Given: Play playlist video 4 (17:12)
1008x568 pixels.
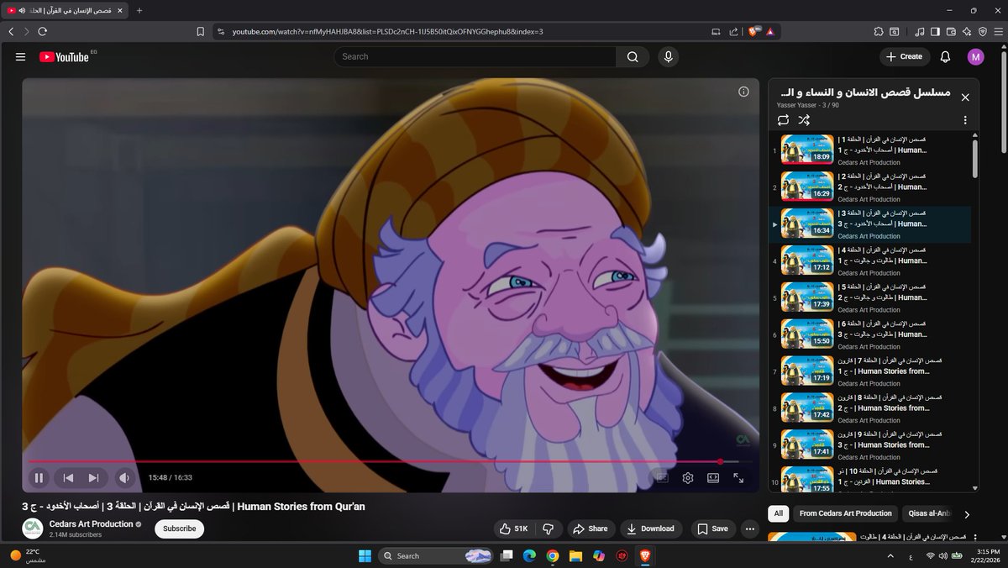Looking at the screenshot, I should tap(869, 260).
